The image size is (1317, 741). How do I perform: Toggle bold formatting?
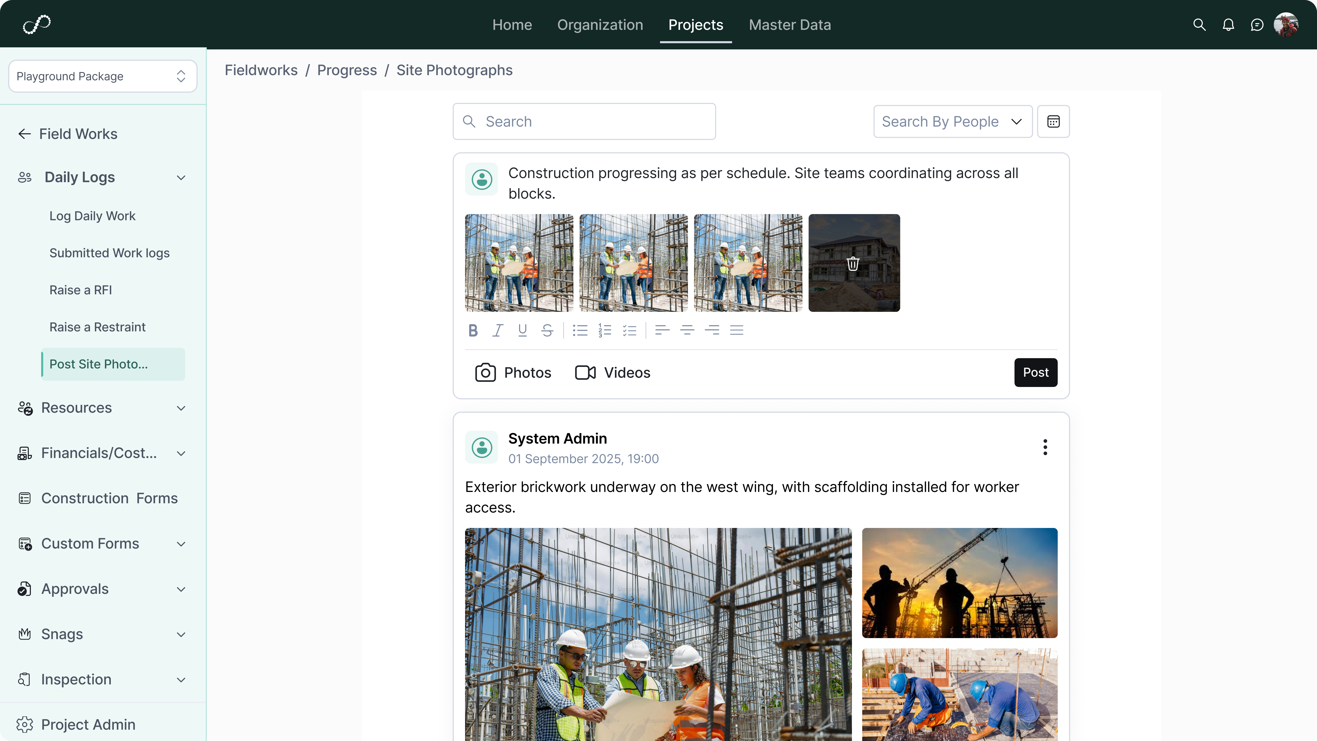(473, 330)
